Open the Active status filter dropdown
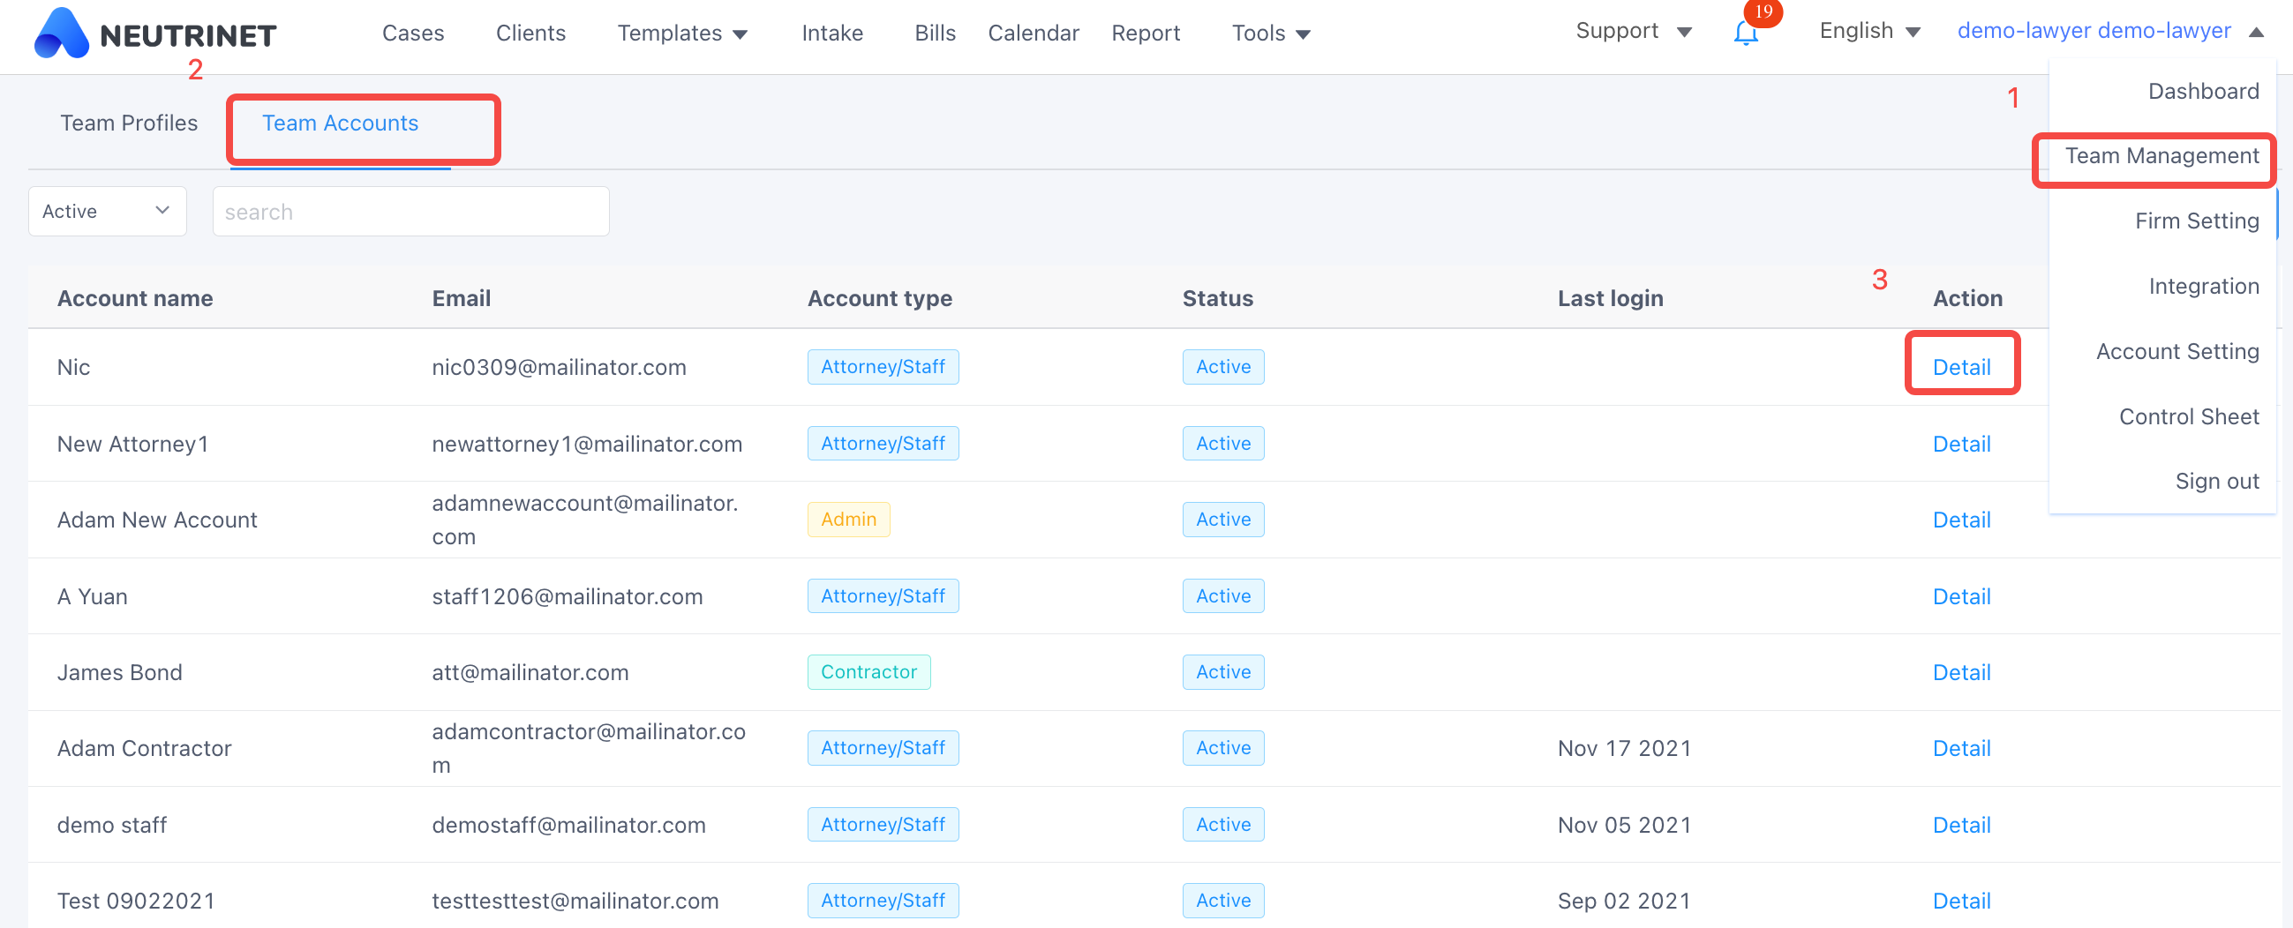The height and width of the screenshot is (928, 2293). 107,212
